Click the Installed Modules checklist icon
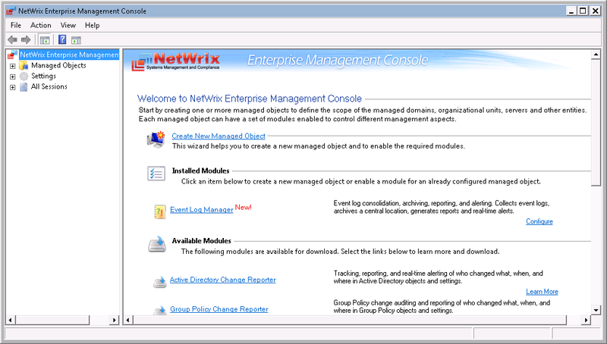The image size is (607, 344). click(x=156, y=174)
